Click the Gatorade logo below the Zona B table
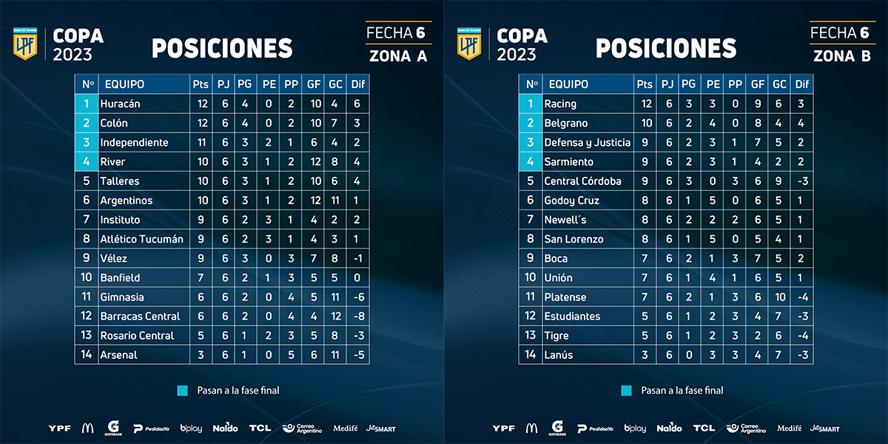 557,428
